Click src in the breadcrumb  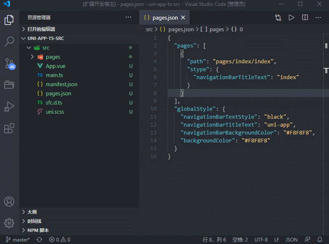[x=149, y=29]
